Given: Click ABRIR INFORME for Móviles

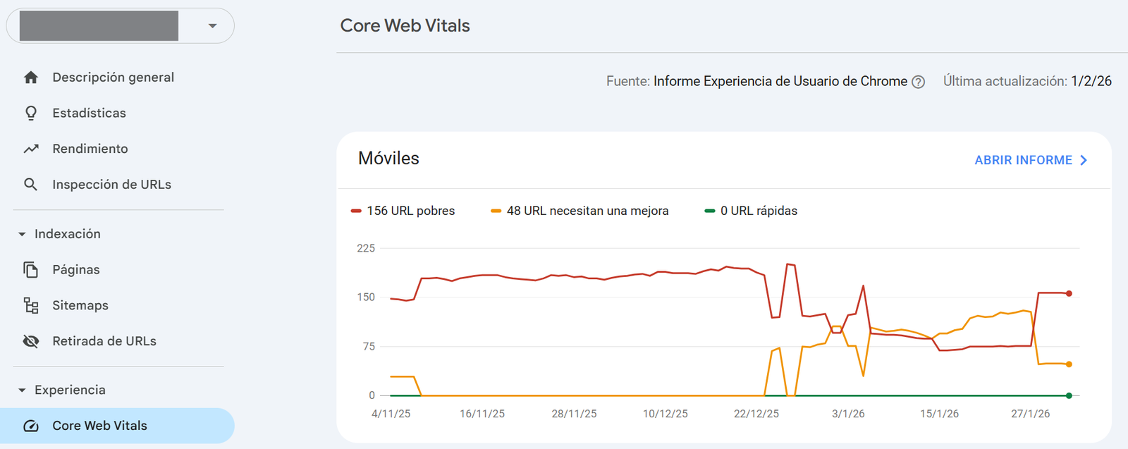Looking at the screenshot, I should pos(1031,160).
